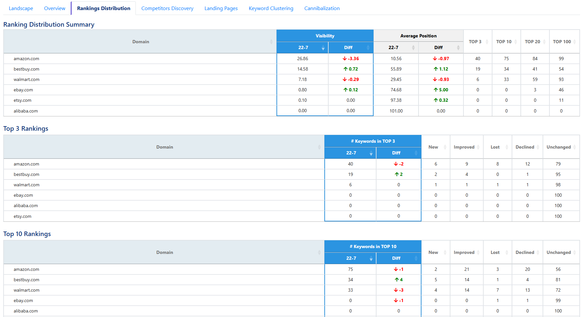Sort Top 10 Rankings Domain column arrows
Screen dimensions: 582x317
coord(319,252)
